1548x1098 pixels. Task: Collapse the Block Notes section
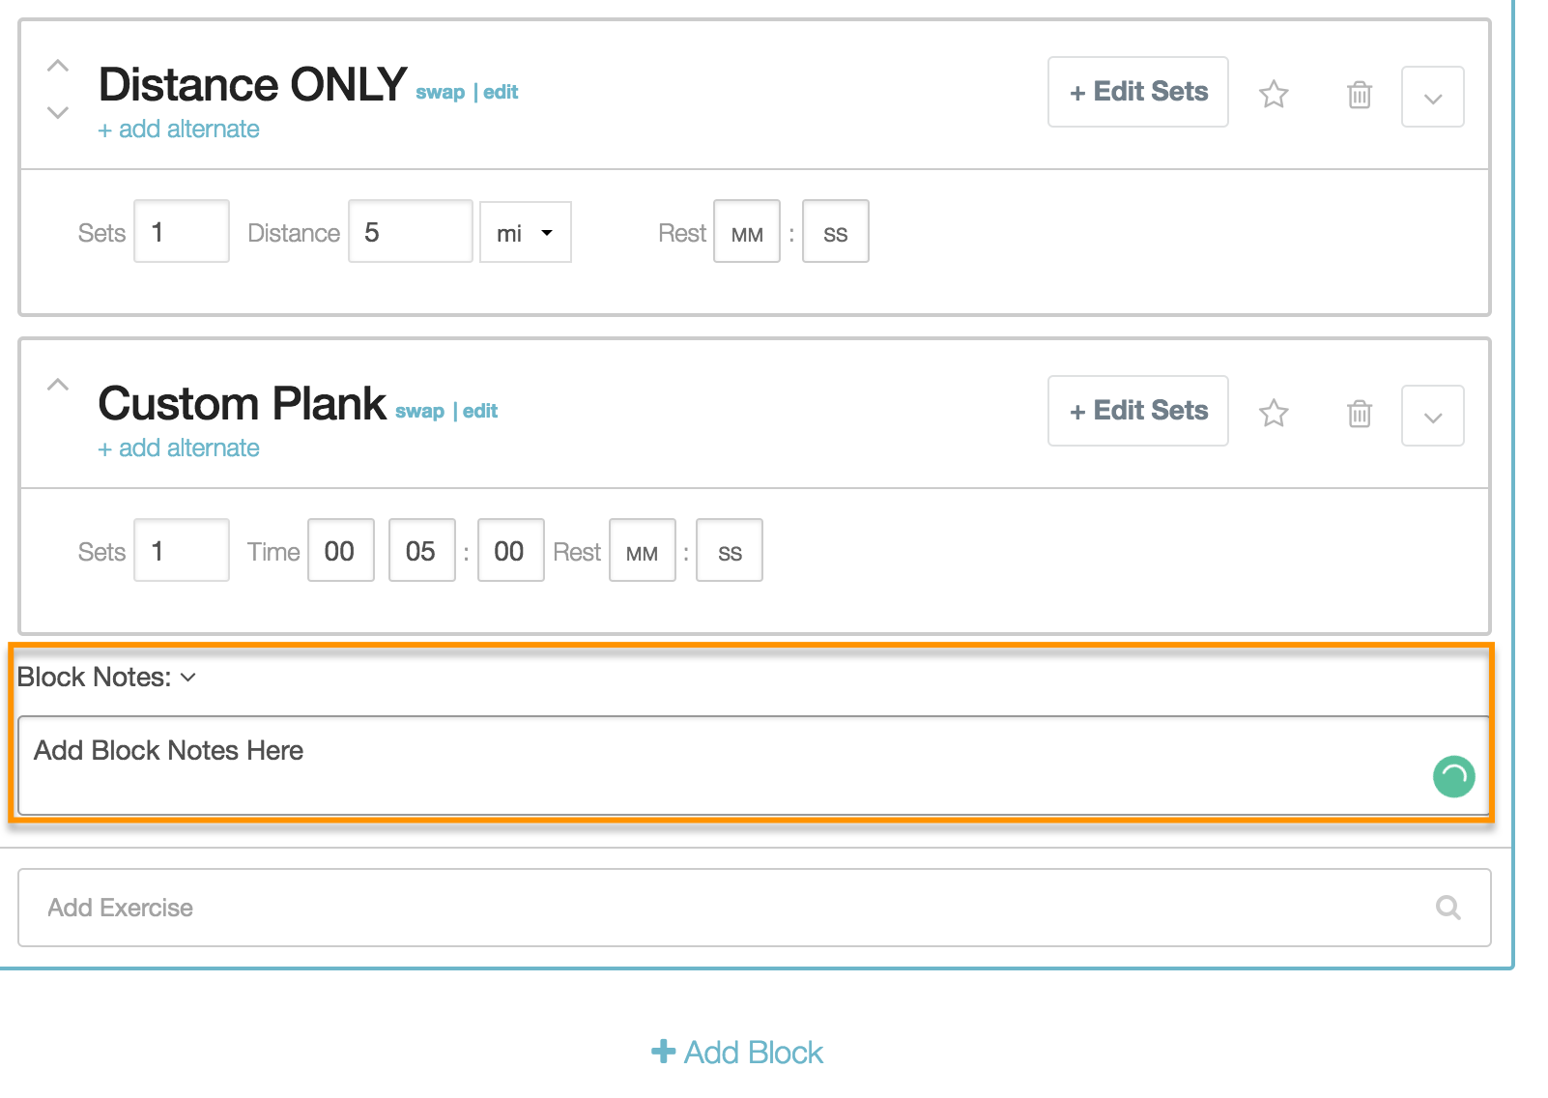188,678
